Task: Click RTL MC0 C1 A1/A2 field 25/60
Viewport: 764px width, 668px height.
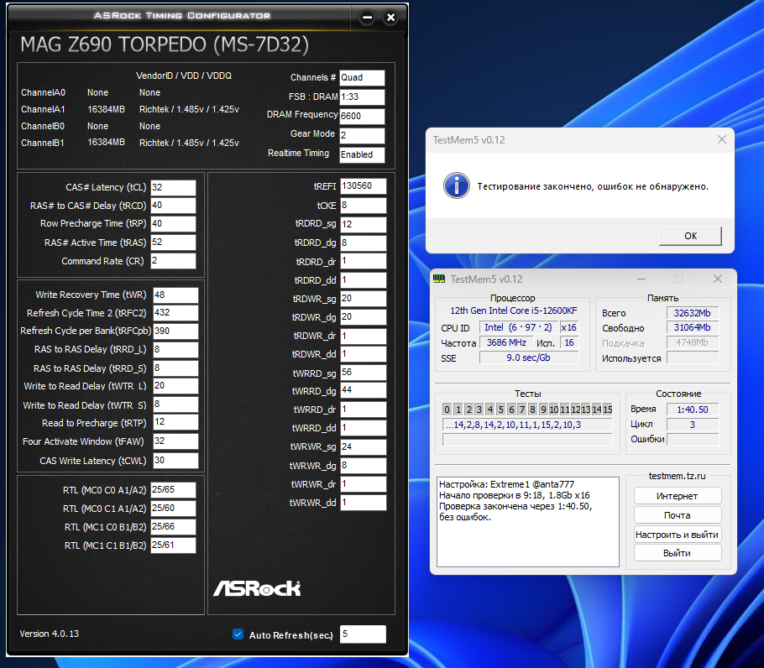Action: (173, 509)
